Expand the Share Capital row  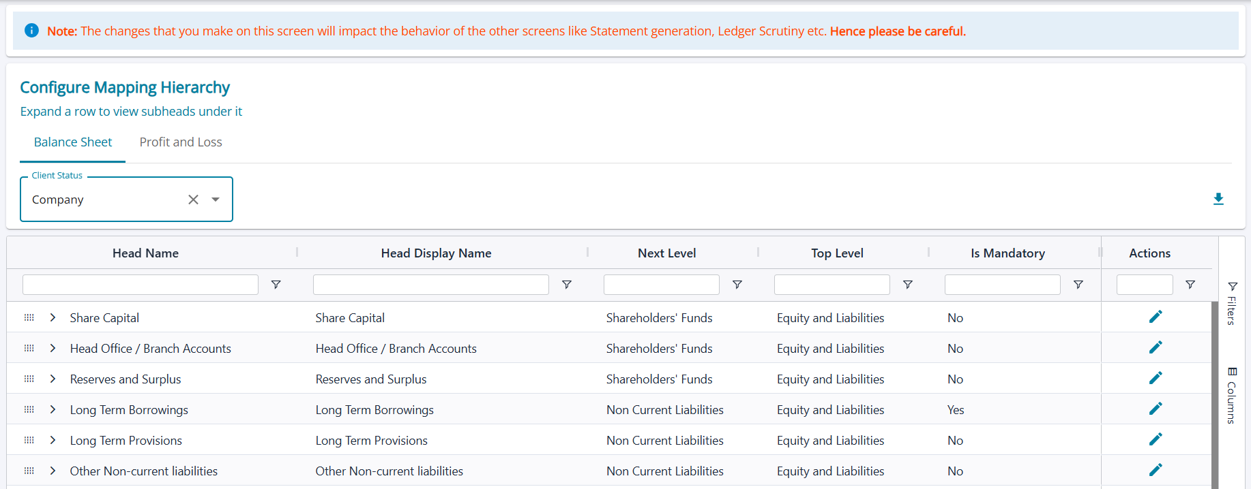click(x=53, y=317)
